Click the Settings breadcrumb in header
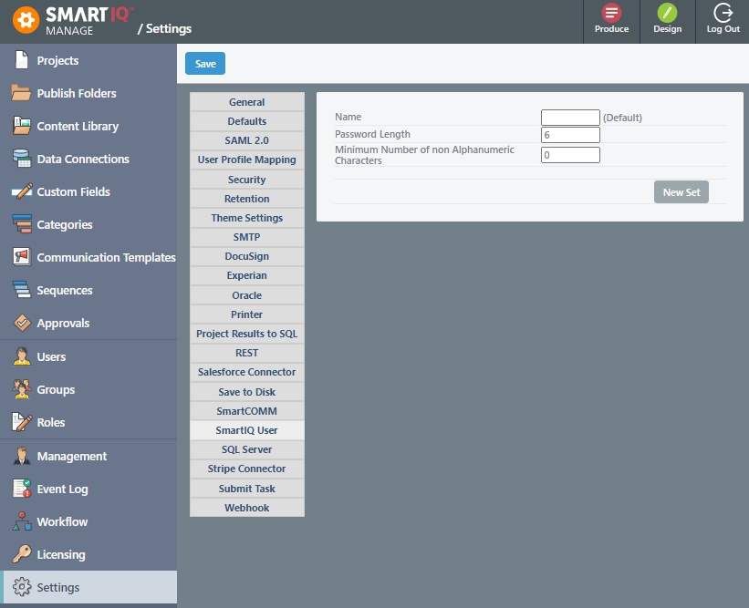This screenshot has width=749, height=608. (x=169, y=28)
